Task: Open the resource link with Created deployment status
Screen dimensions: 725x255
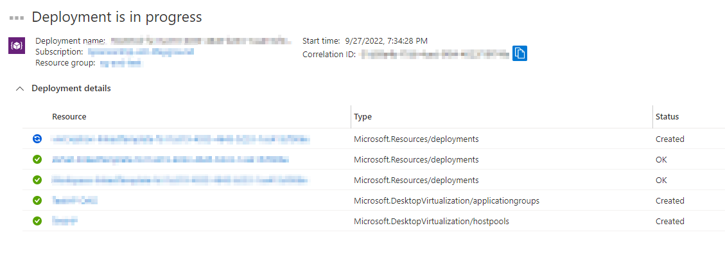Action: point(180,139)
